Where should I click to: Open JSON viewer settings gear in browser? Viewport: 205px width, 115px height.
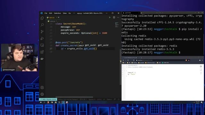coord(201,66)
